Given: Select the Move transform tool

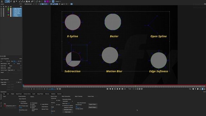Looking at the screenshot, I should pos(40,1).
